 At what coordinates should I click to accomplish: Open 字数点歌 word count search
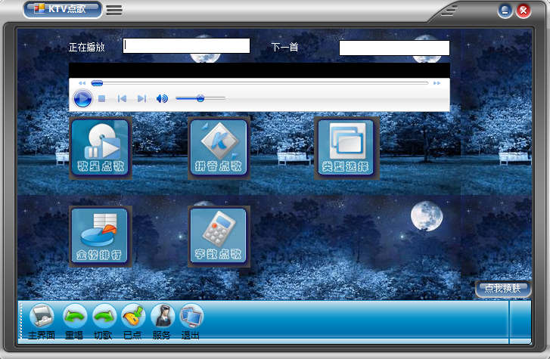click(219, 237)
